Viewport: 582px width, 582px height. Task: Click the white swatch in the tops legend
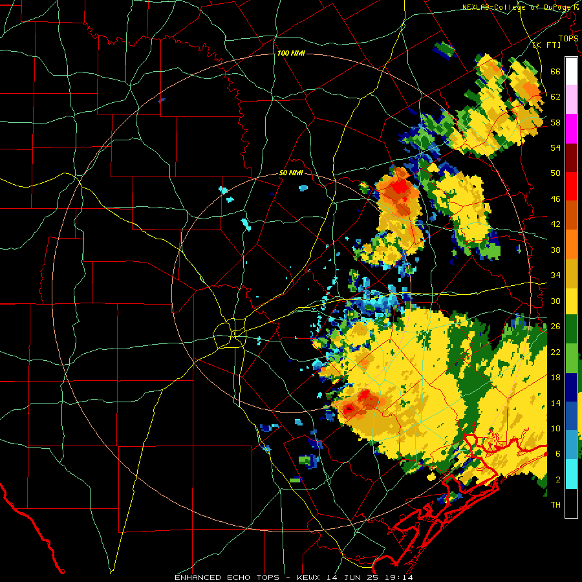point(571,71)
